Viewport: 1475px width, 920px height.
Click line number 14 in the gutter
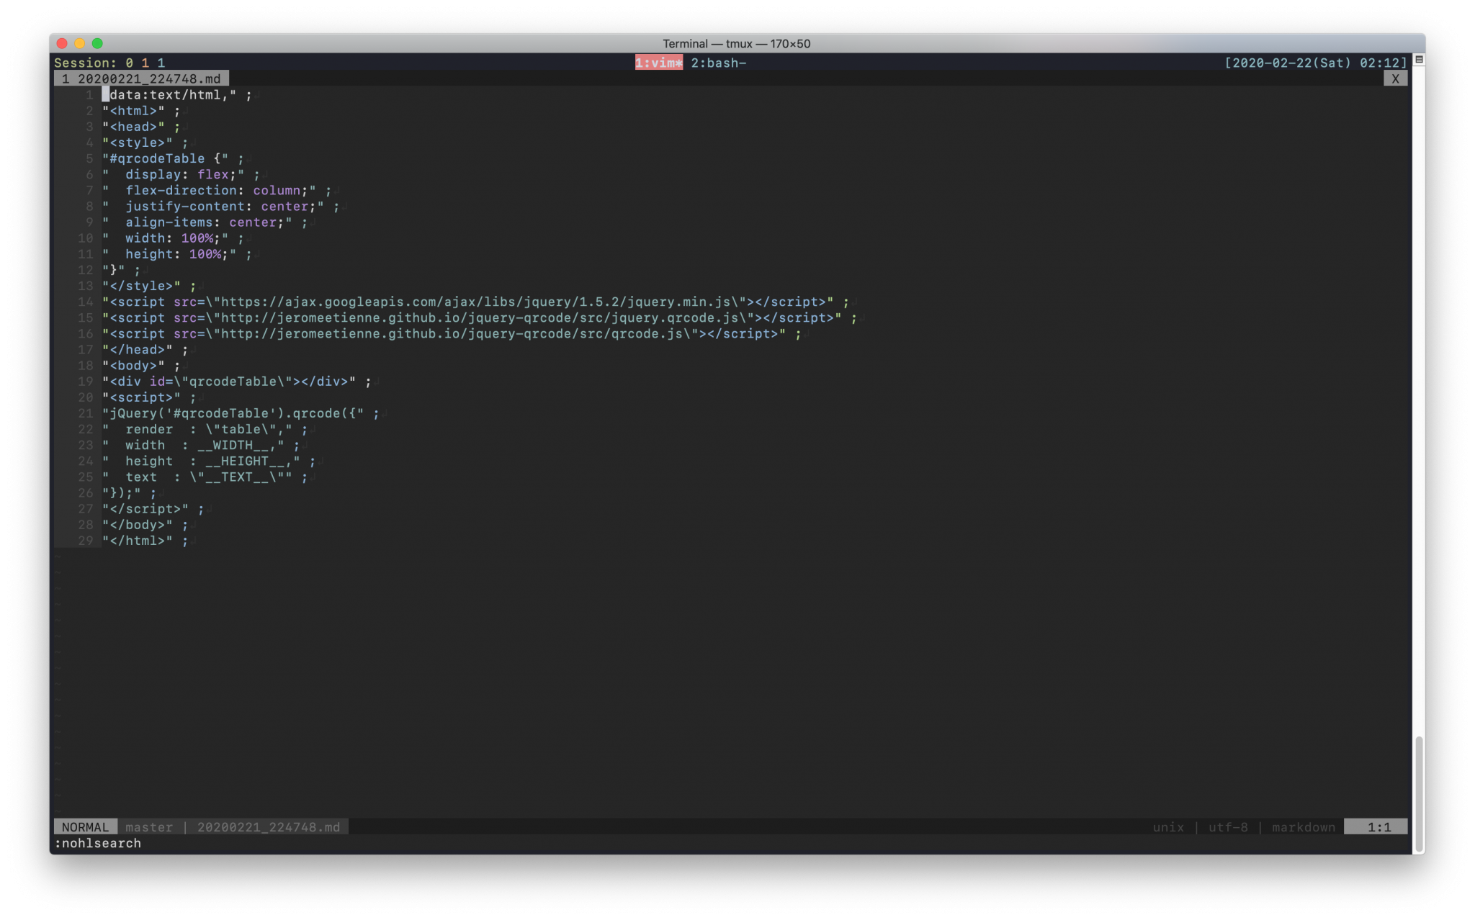[85, 302]
